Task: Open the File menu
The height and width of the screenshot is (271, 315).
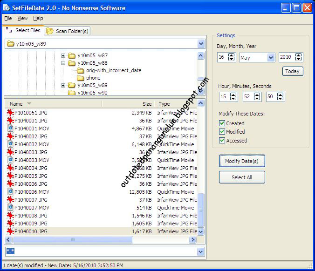Action: point(8,18)
